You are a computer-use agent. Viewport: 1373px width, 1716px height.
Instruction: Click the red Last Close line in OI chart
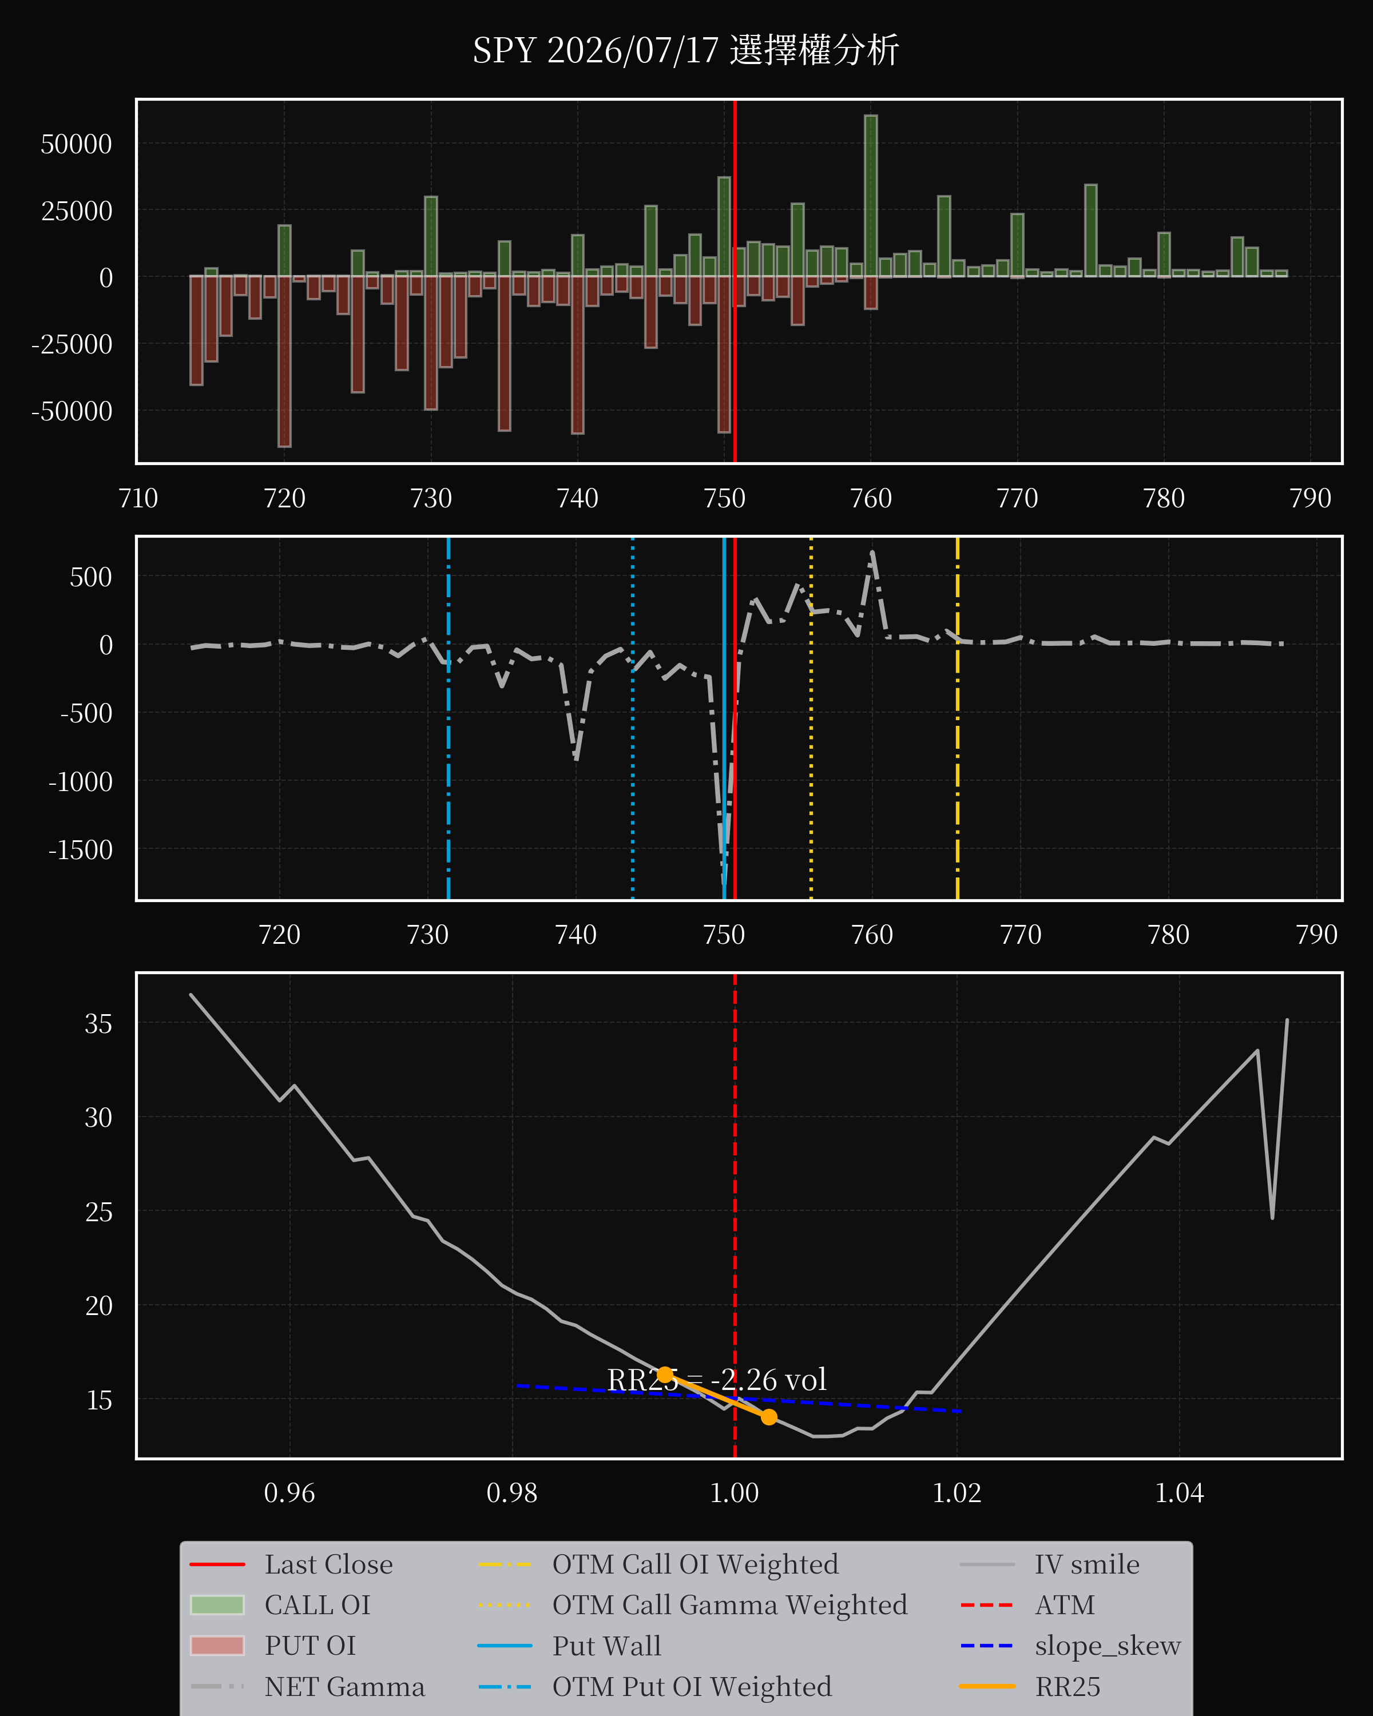(735, 281)
